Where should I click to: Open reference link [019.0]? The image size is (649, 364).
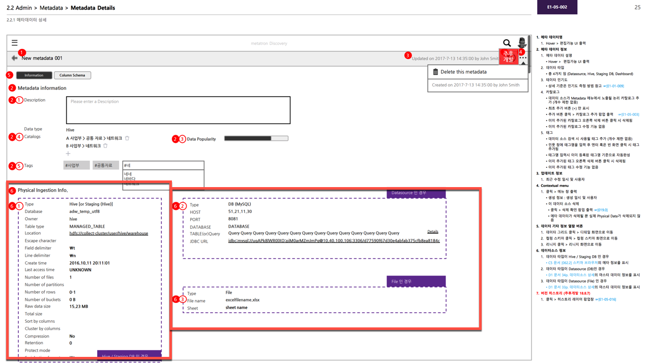click(601, 210)
